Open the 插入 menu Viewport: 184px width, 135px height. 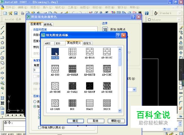(x=48, y=8)
